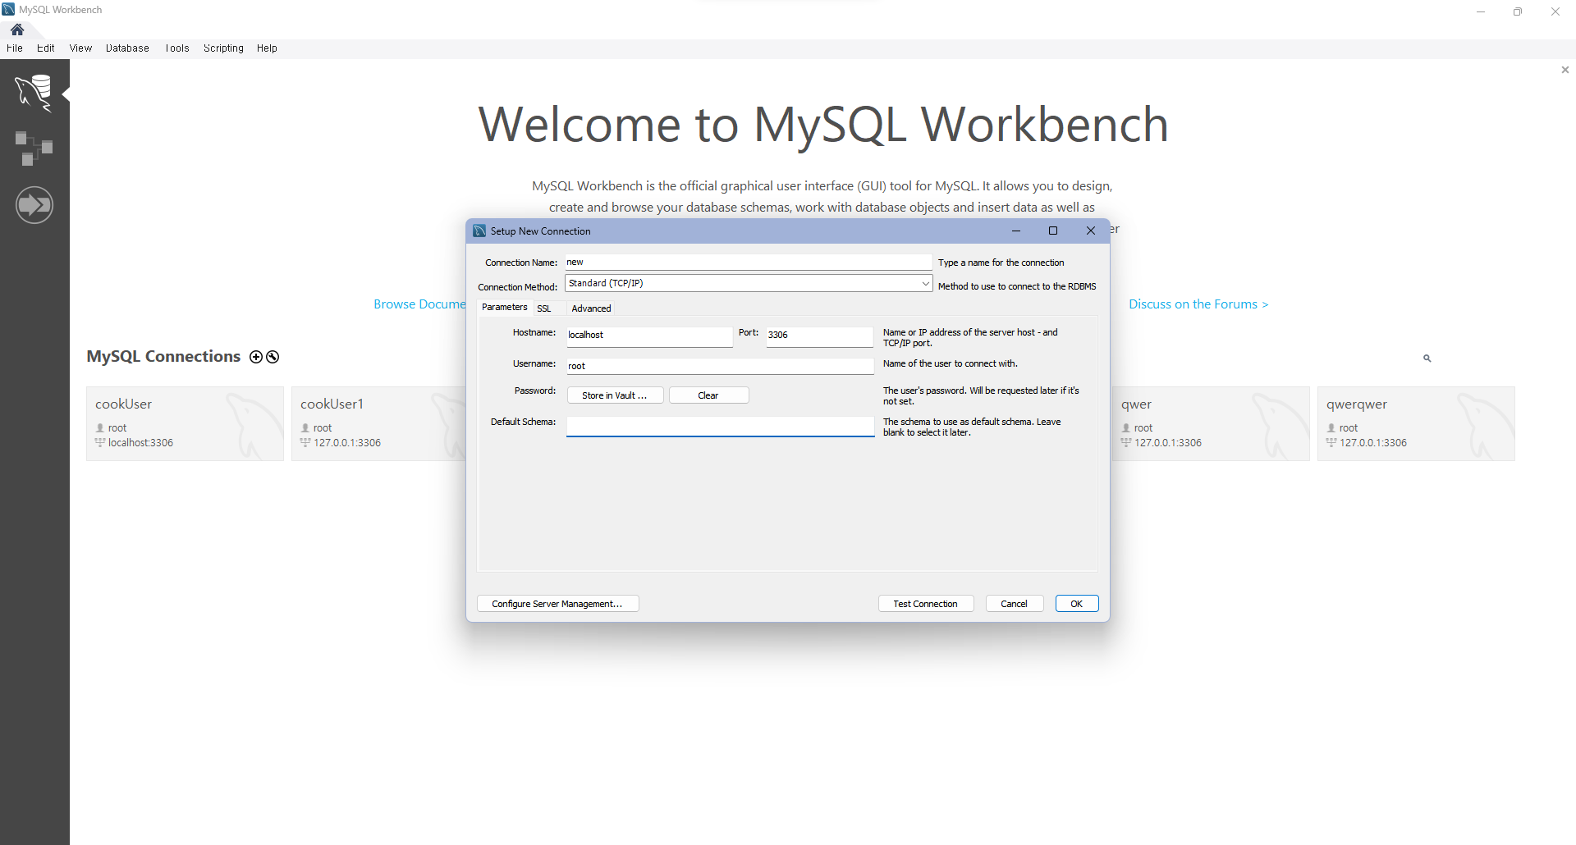Image resolution: width=1576 pixels, height=845 pixels.
Task: Select the qwer connection tile
Action: pos(1211,423)
